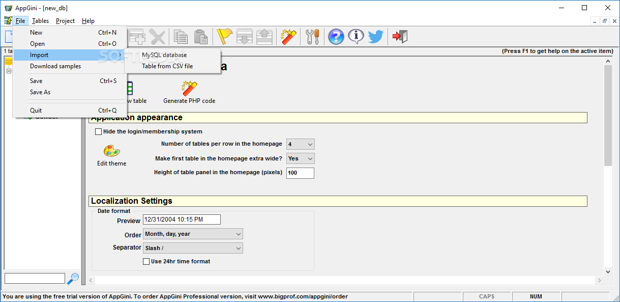This screenshot has height=302, width=620.
Task: Minimize the inner document window
Action: [596, 21]
